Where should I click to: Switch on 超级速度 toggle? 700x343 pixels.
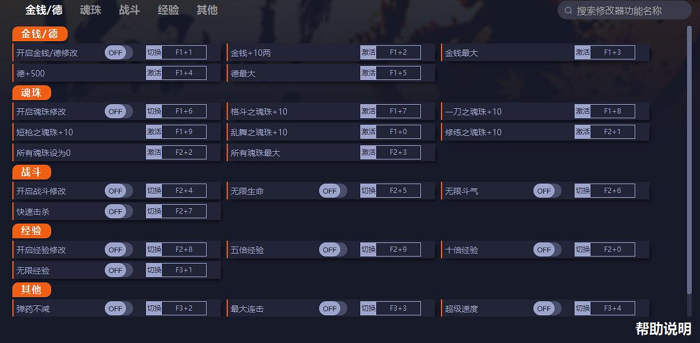coord(547,309)
